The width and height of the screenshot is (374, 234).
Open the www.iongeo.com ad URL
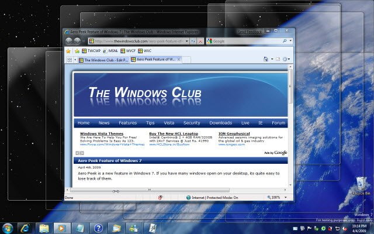tap(231, 144)
